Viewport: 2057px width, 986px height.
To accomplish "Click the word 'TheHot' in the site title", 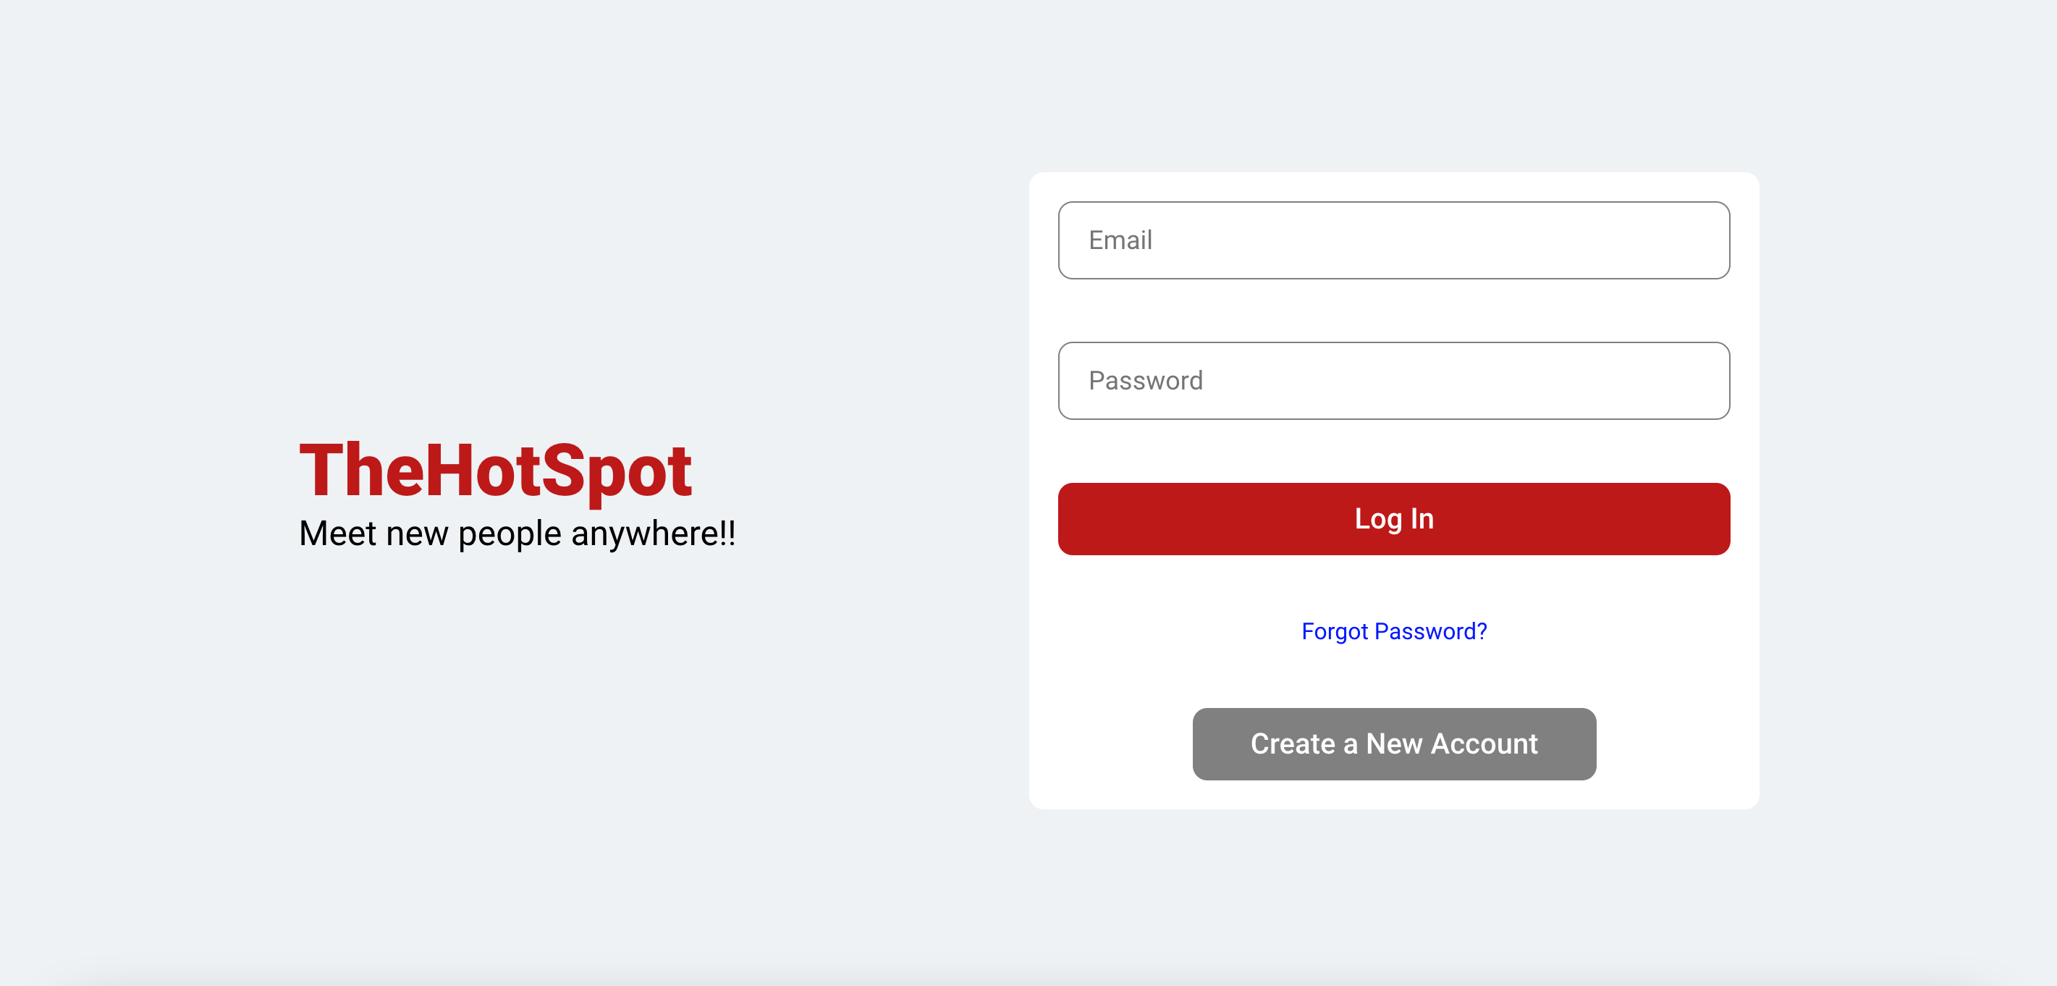I will point(421,471).
